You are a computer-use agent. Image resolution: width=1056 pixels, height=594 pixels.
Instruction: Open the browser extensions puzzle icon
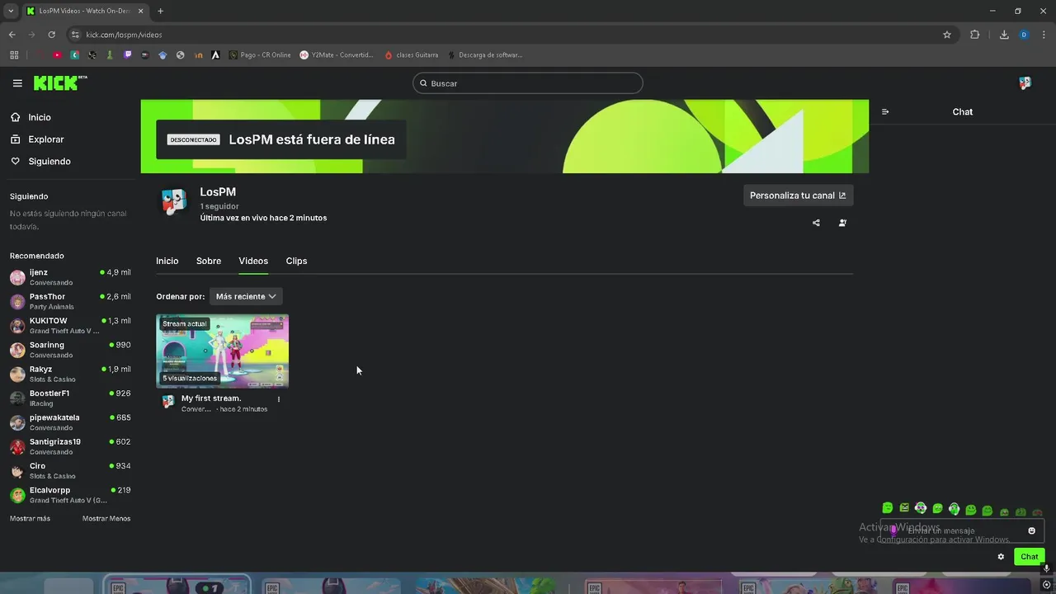coord(974,35)
